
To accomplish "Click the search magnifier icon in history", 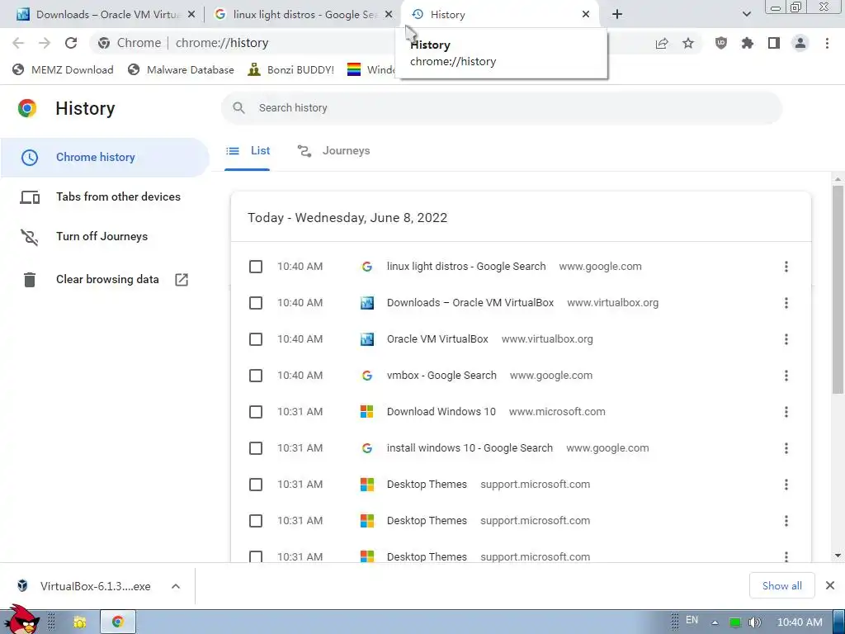I will point(238,108).
